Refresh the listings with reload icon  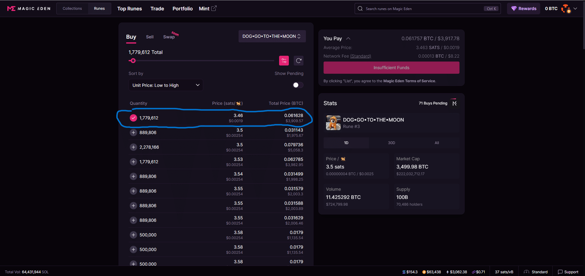299,61
